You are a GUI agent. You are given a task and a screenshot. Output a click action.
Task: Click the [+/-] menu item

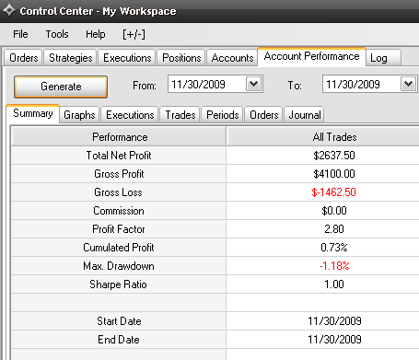pyautogui.click(x=134, y=34)
